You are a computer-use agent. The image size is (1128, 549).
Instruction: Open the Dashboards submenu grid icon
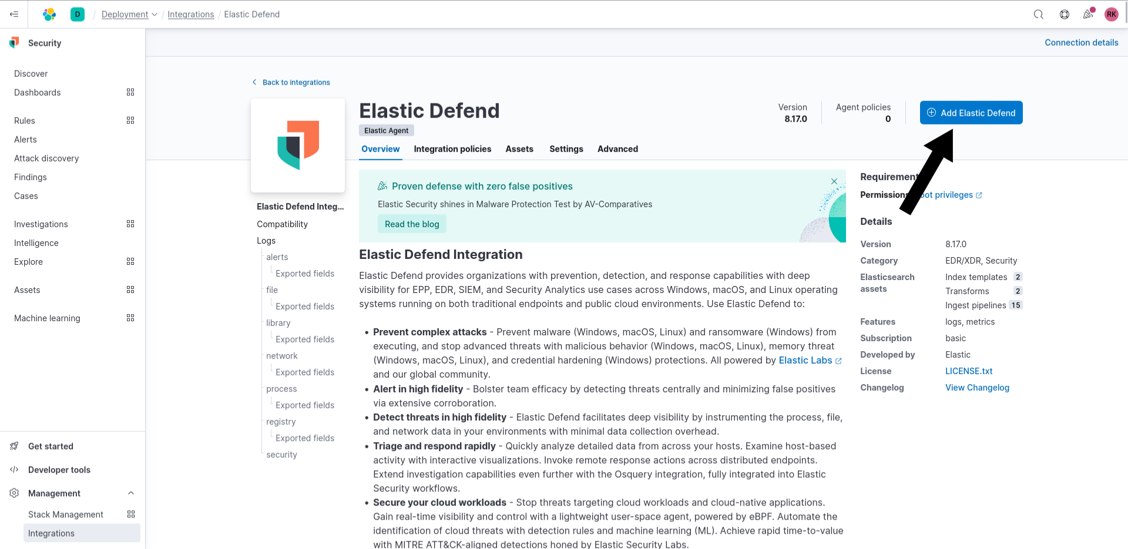point(130,92)
